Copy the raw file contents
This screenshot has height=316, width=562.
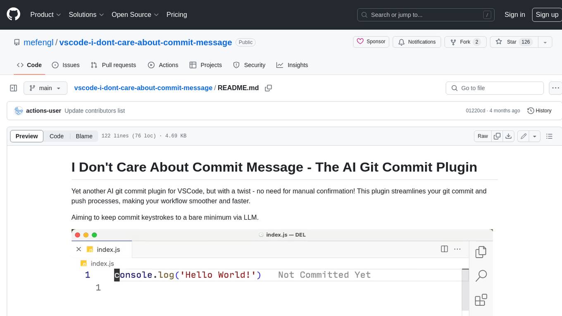[x=497, y=136]
